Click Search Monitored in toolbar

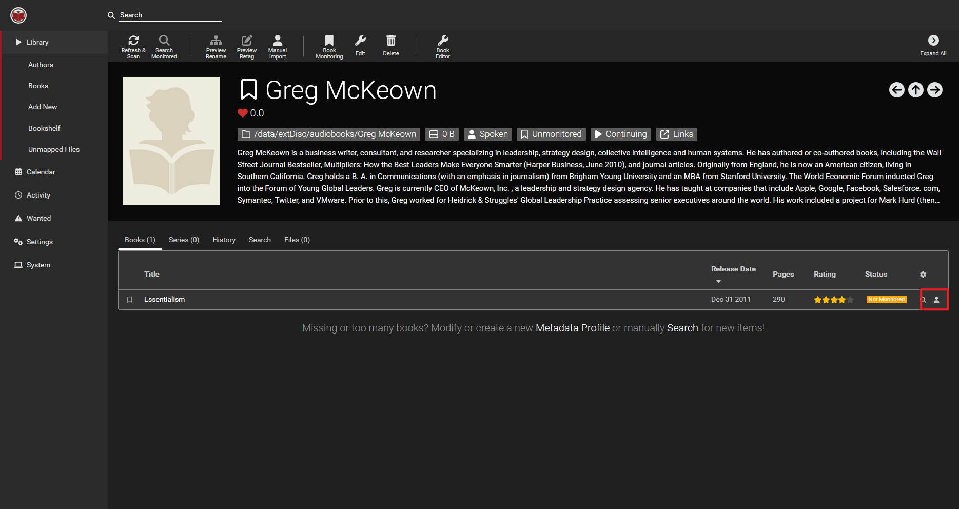pyautogui.click(x=164, y=41)
